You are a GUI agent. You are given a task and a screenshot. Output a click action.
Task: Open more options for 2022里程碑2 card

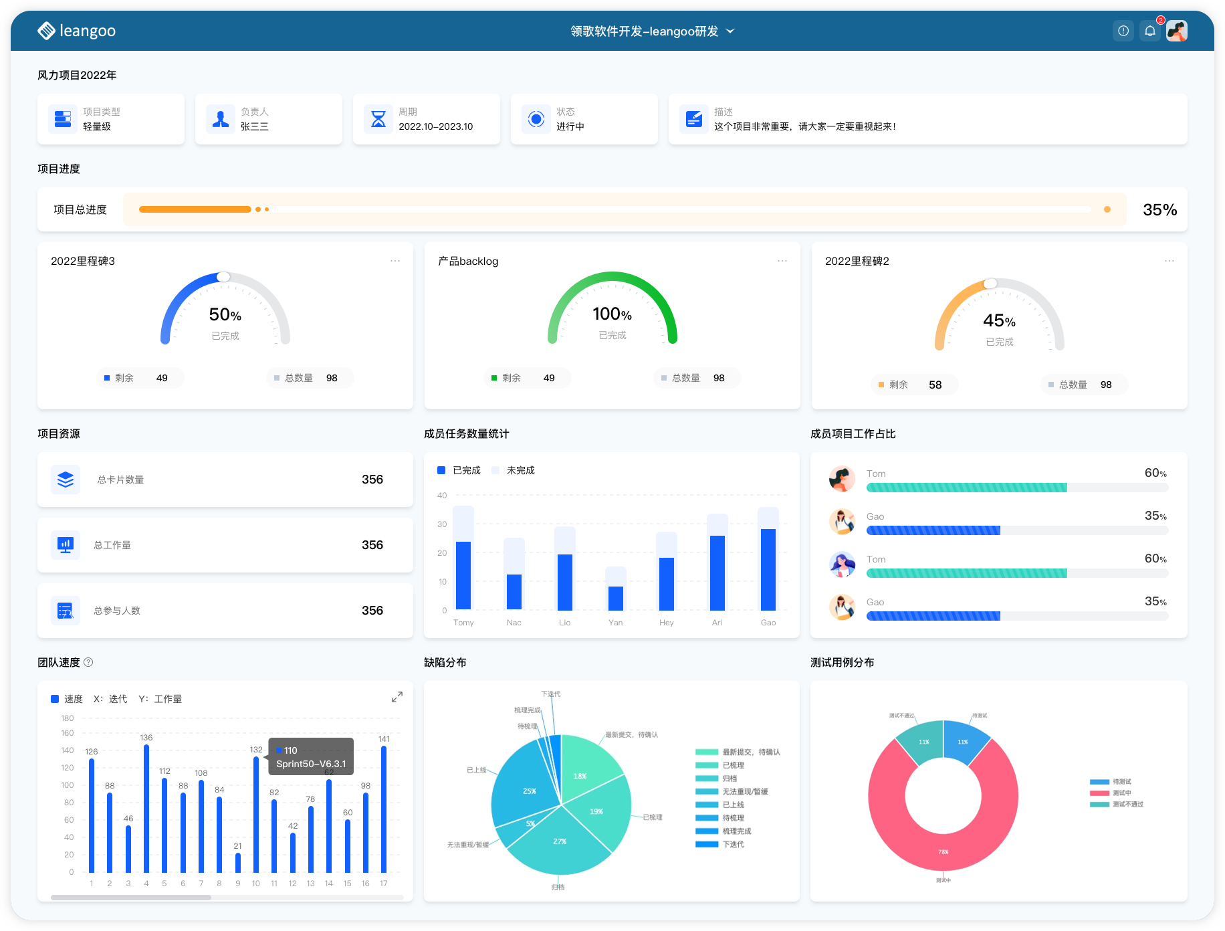1169,261
